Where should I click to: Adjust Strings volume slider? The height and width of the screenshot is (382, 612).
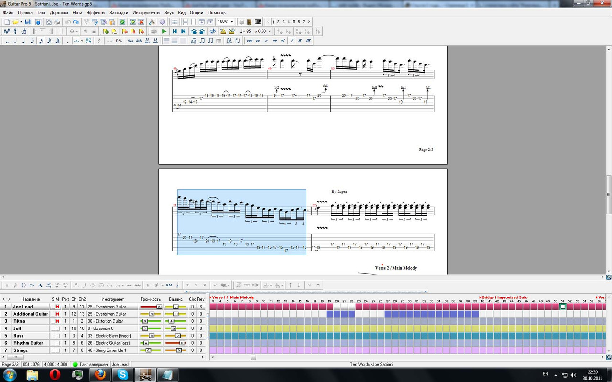click(x=151, y=350)
